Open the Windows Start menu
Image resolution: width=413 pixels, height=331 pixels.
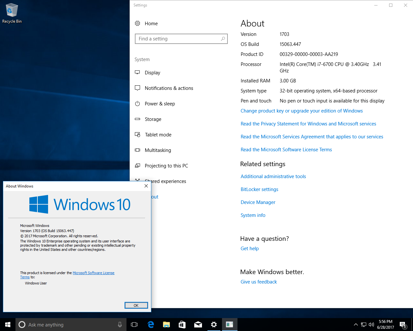8,325
